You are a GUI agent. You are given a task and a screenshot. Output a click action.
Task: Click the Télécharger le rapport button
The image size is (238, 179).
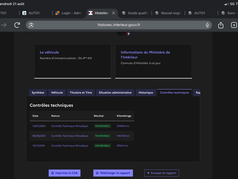[113, 173]
